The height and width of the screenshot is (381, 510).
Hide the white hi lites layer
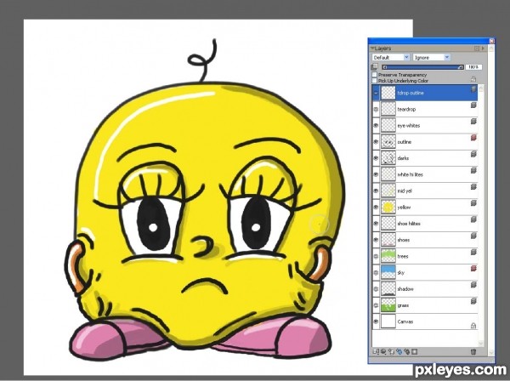pyautogui.click(x=376, y=174)
